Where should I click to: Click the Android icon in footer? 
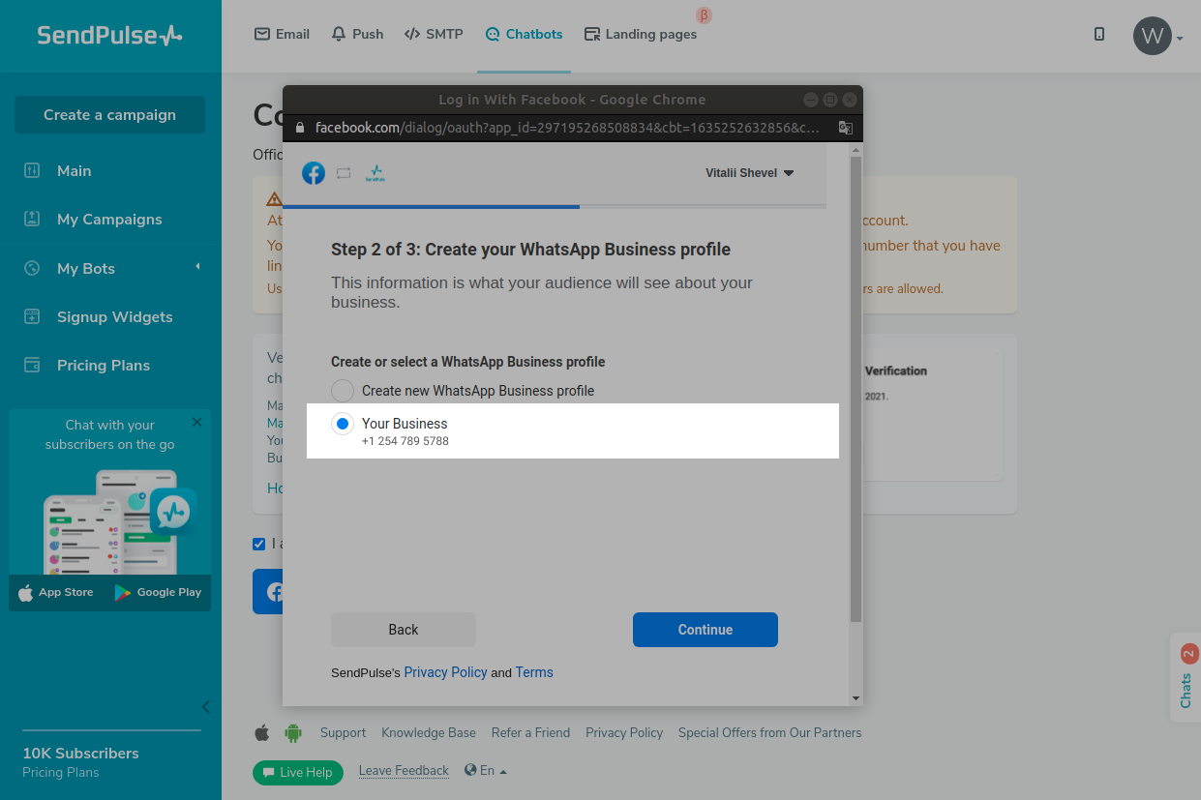[x=293, y=732]
